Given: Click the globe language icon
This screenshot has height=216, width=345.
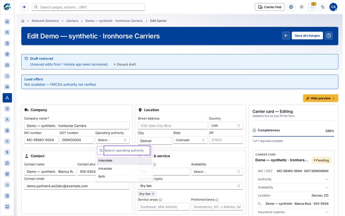Looking at the screenshot, I should click(x=291, y=7).
